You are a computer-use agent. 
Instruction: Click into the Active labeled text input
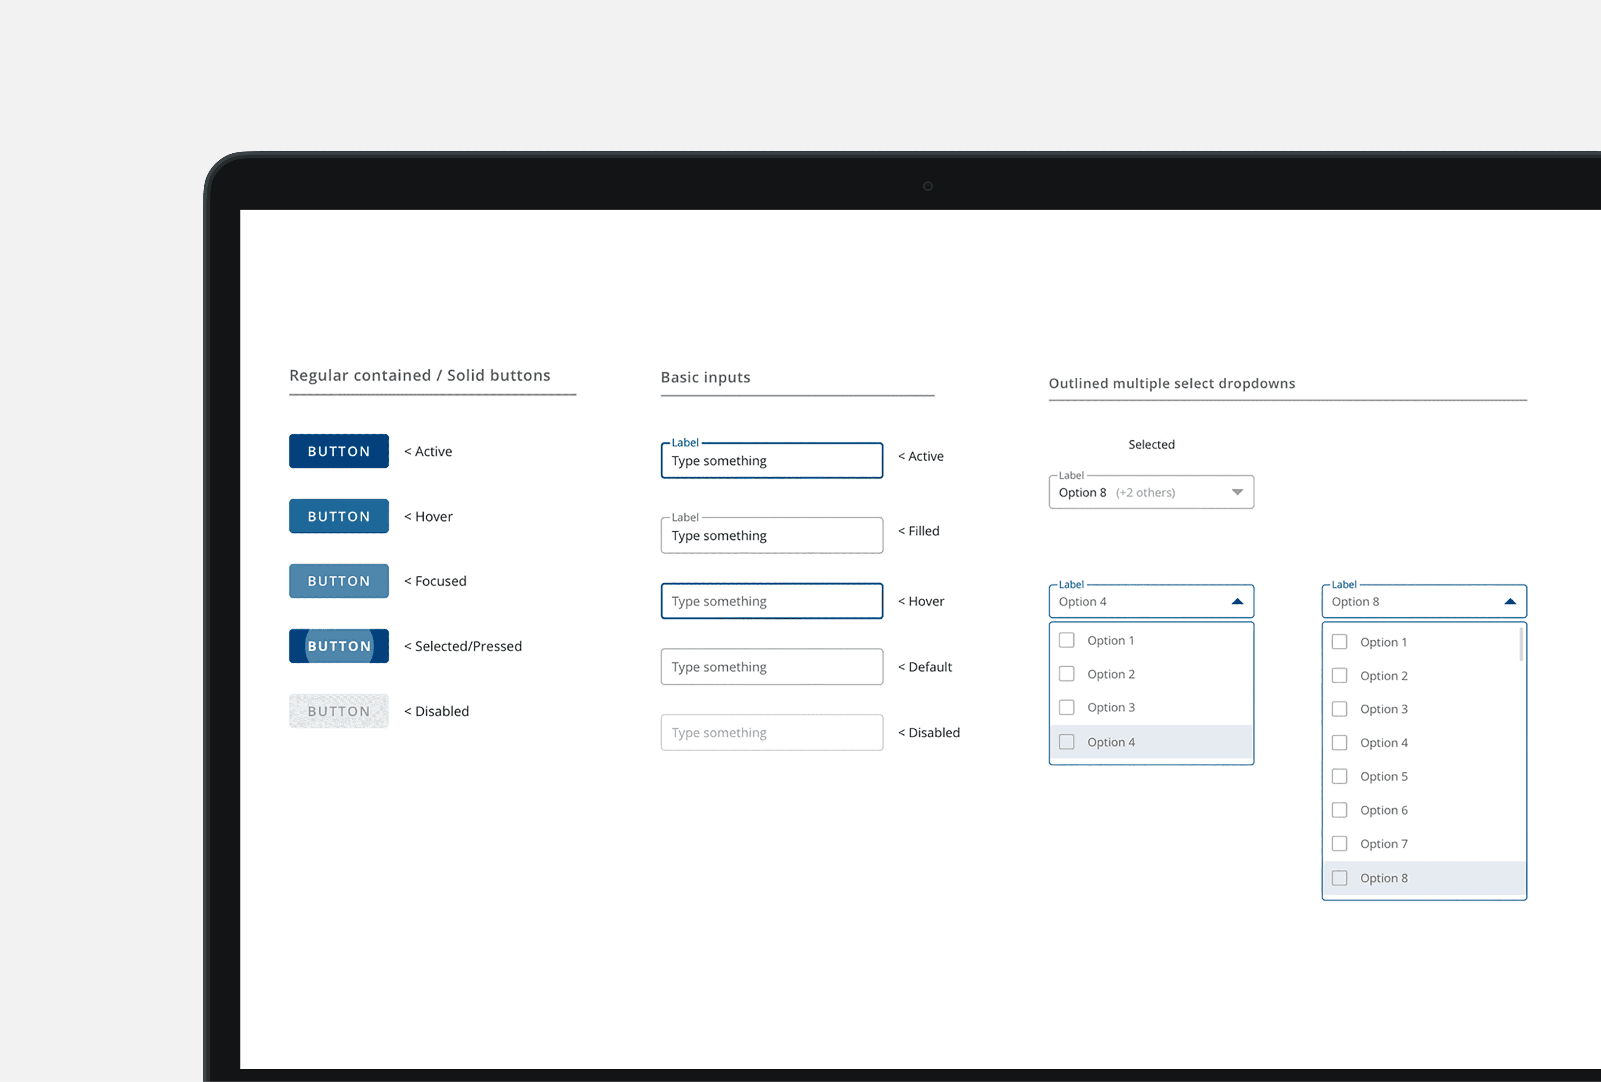772,461
